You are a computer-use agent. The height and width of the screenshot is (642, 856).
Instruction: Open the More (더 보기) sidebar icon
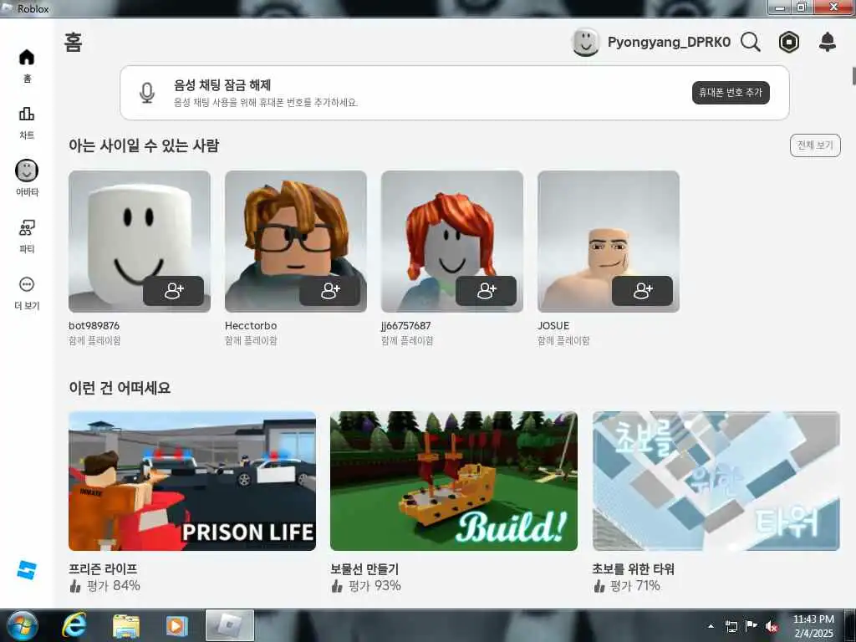(27, 284)
